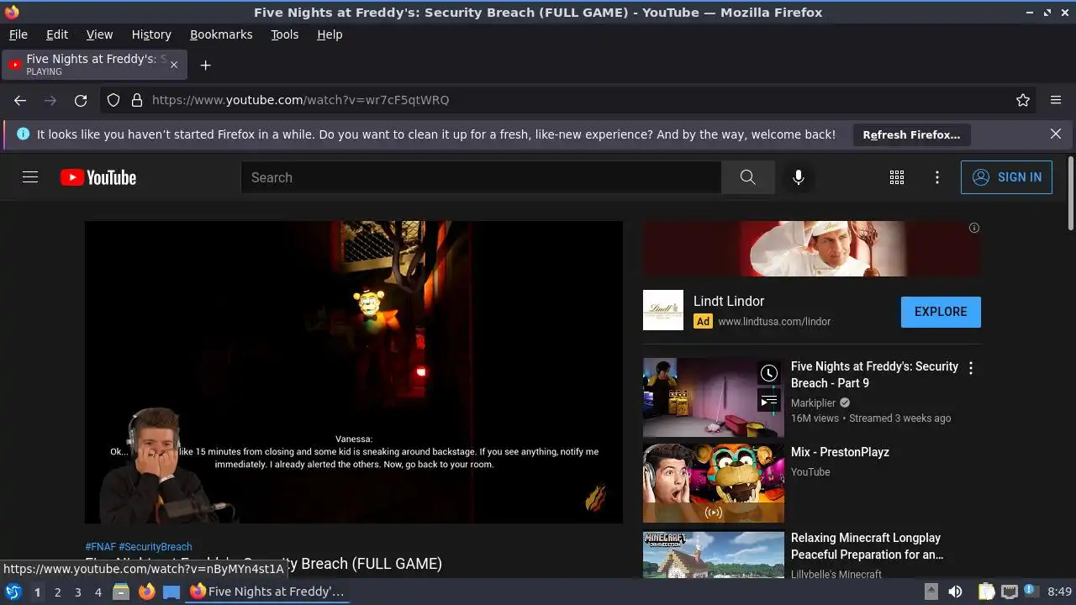Screen dimensions: 1076x605
Task: Open the YouTube apps grid
Action: point(897,177)
